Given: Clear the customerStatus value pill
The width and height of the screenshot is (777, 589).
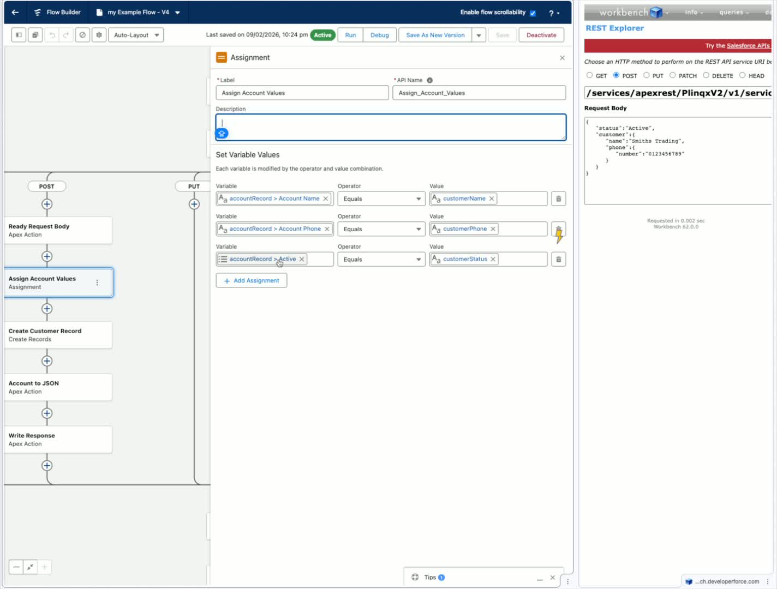Looking at the screenshot, I should click(493, 259).
